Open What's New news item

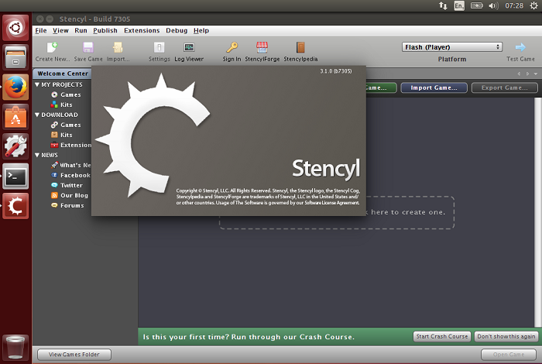click(71, 165)
